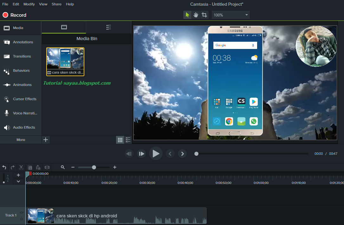
Task: Click the timeline zoom slider handle
Action: click(94, 167)
